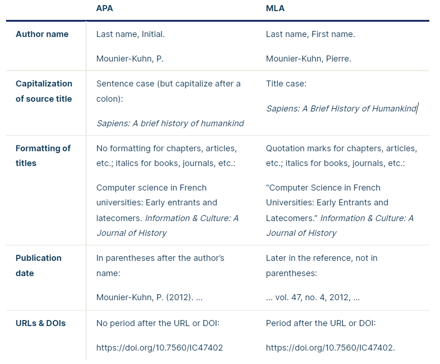Click APA italic title "Sapiens: A brief history of humankind"
Viewport: 440px width, 364px height.
[170, 123]
